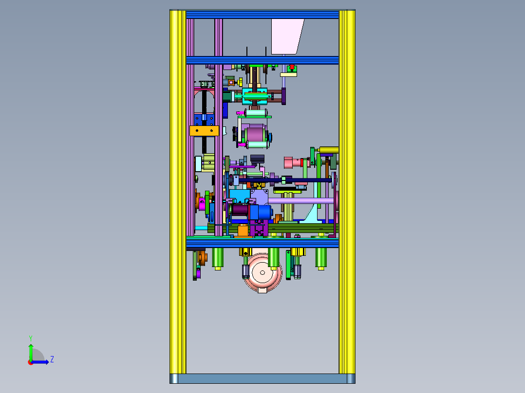525x393 pixels.
Task: Select the orange plate with two holes
Action: tap(204, 130)
